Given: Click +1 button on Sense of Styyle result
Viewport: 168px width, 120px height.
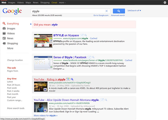Looking at the screenshot, I should (x=89, y=57).
